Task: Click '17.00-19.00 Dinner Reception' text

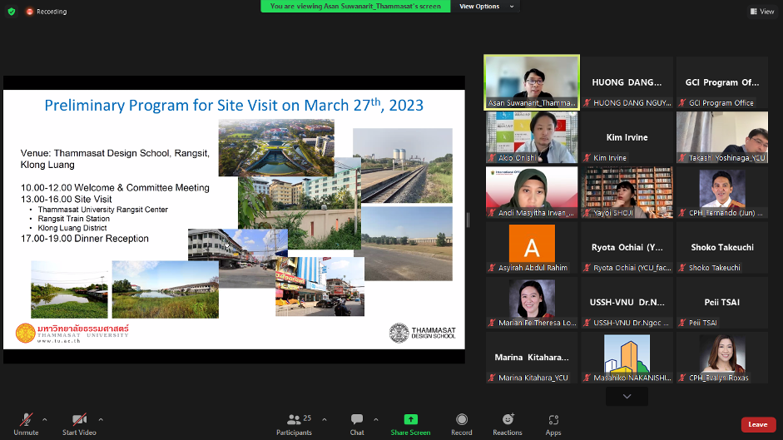Action: click(x=84, y=239)
